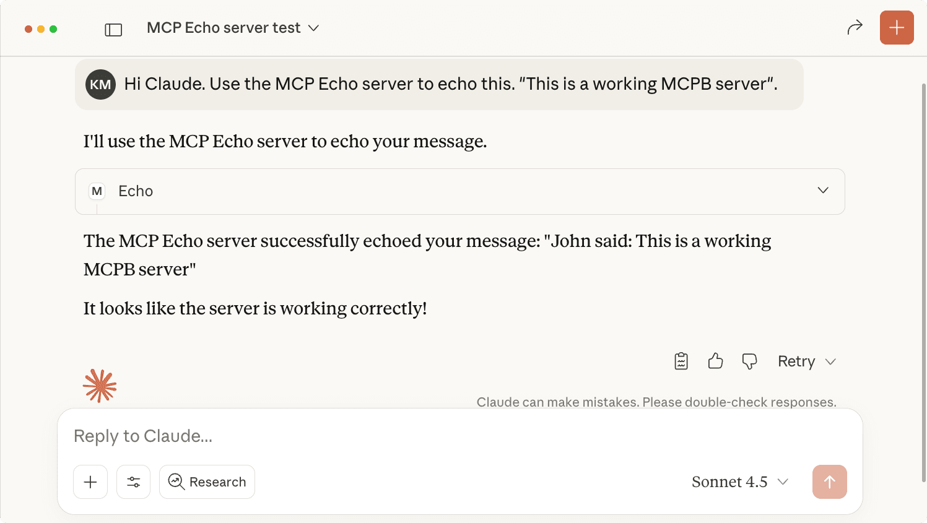Open the attachments menu with the plus icon
The height and width of the screenshot is (523, 927).
(90, 482)
